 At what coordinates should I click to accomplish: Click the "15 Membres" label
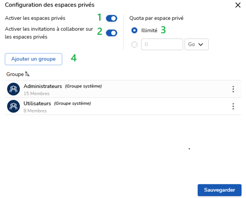(36, 94)
